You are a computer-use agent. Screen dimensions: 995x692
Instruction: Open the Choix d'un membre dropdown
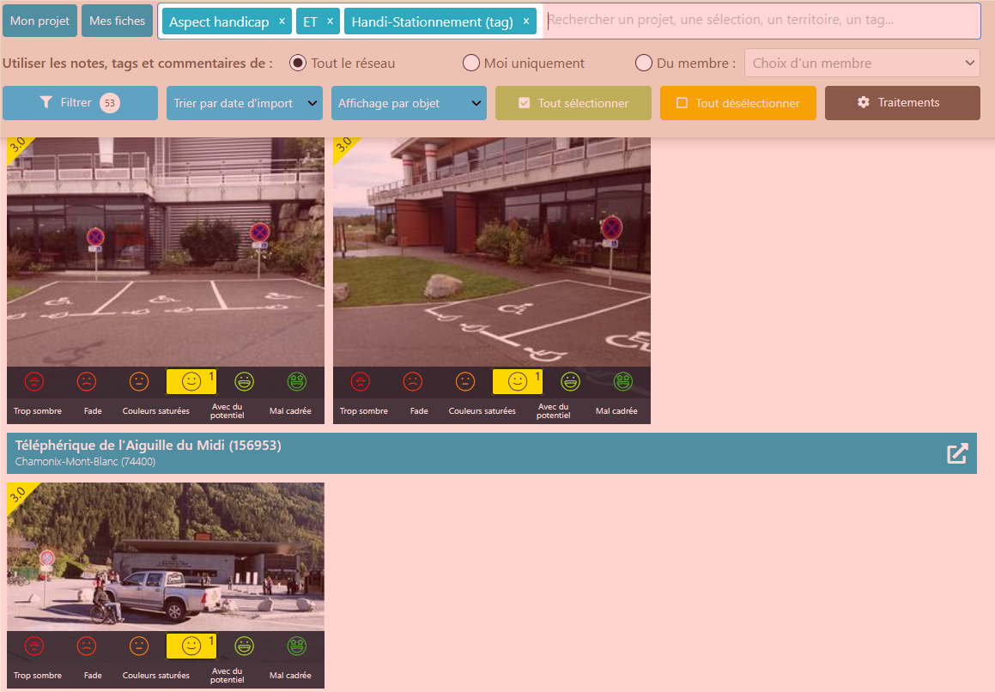pyautogui.click(x=862, y=63)
